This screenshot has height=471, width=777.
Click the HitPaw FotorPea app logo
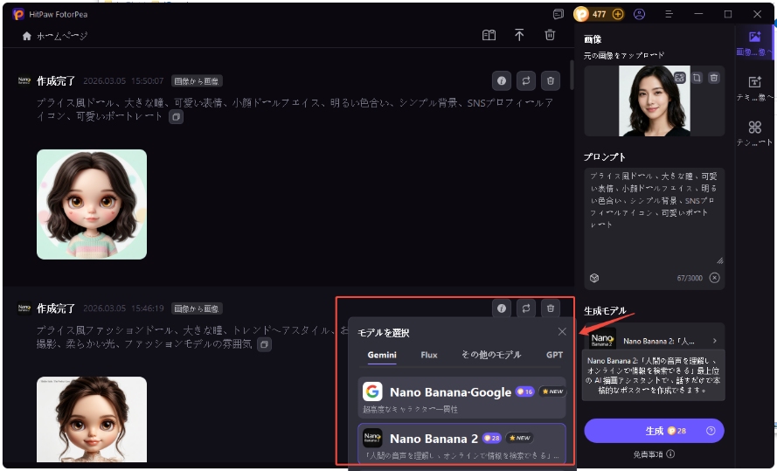pos(17,14)
